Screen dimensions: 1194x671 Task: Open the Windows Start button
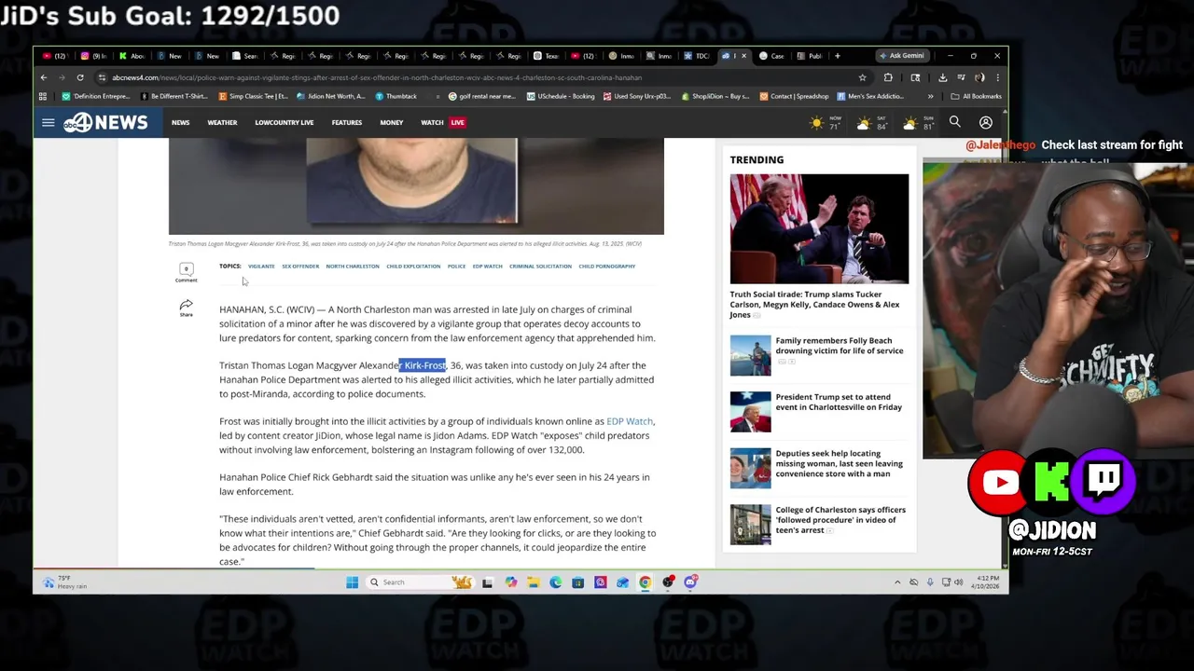pos(352,582)
